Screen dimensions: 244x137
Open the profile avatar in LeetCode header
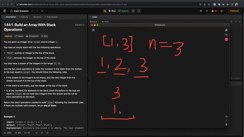pos(222,11)
